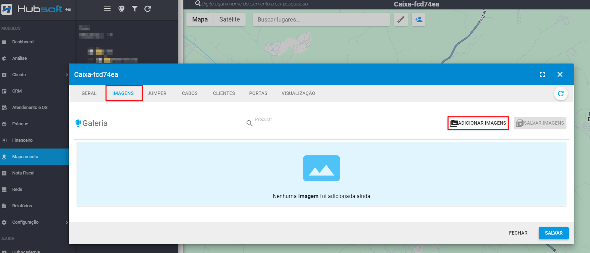Switch to the CLIENTES tab
The image size is (590, 253).
point(224,93)
